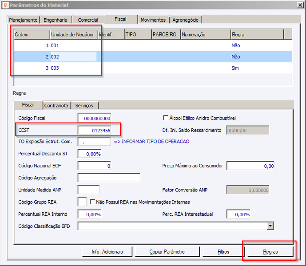Image resolution: width=306 pixels, height=266 pixels.
Task: Open the Agronegócio tab
Action: tap(185, 20)
